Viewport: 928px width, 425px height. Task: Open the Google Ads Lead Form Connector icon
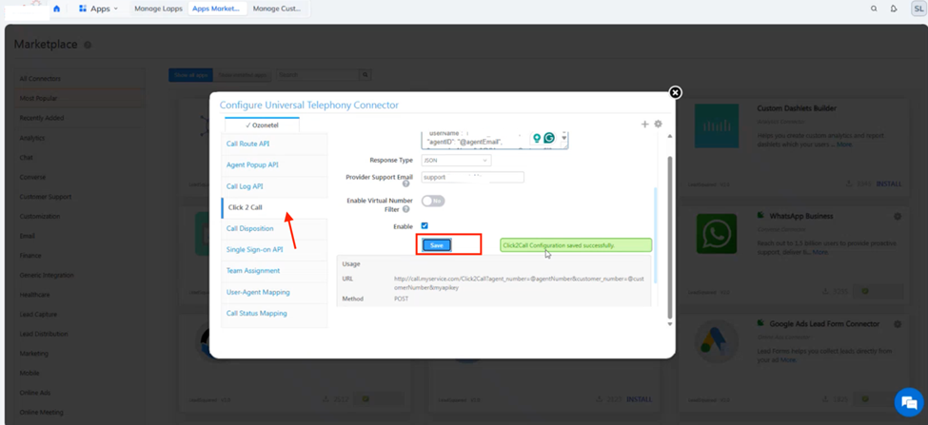[717, 342]
